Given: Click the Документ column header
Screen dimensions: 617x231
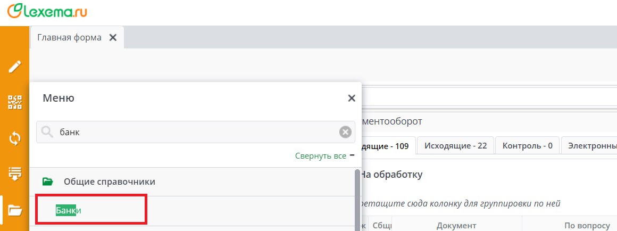Looking at the screenshot, I should (456, 226).
